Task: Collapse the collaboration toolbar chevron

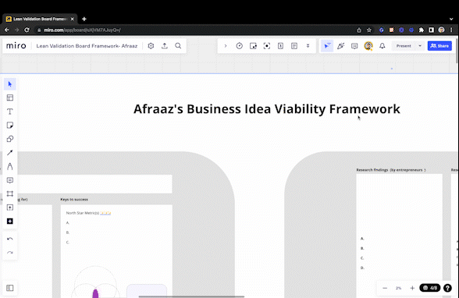Action: click(226, 46)
